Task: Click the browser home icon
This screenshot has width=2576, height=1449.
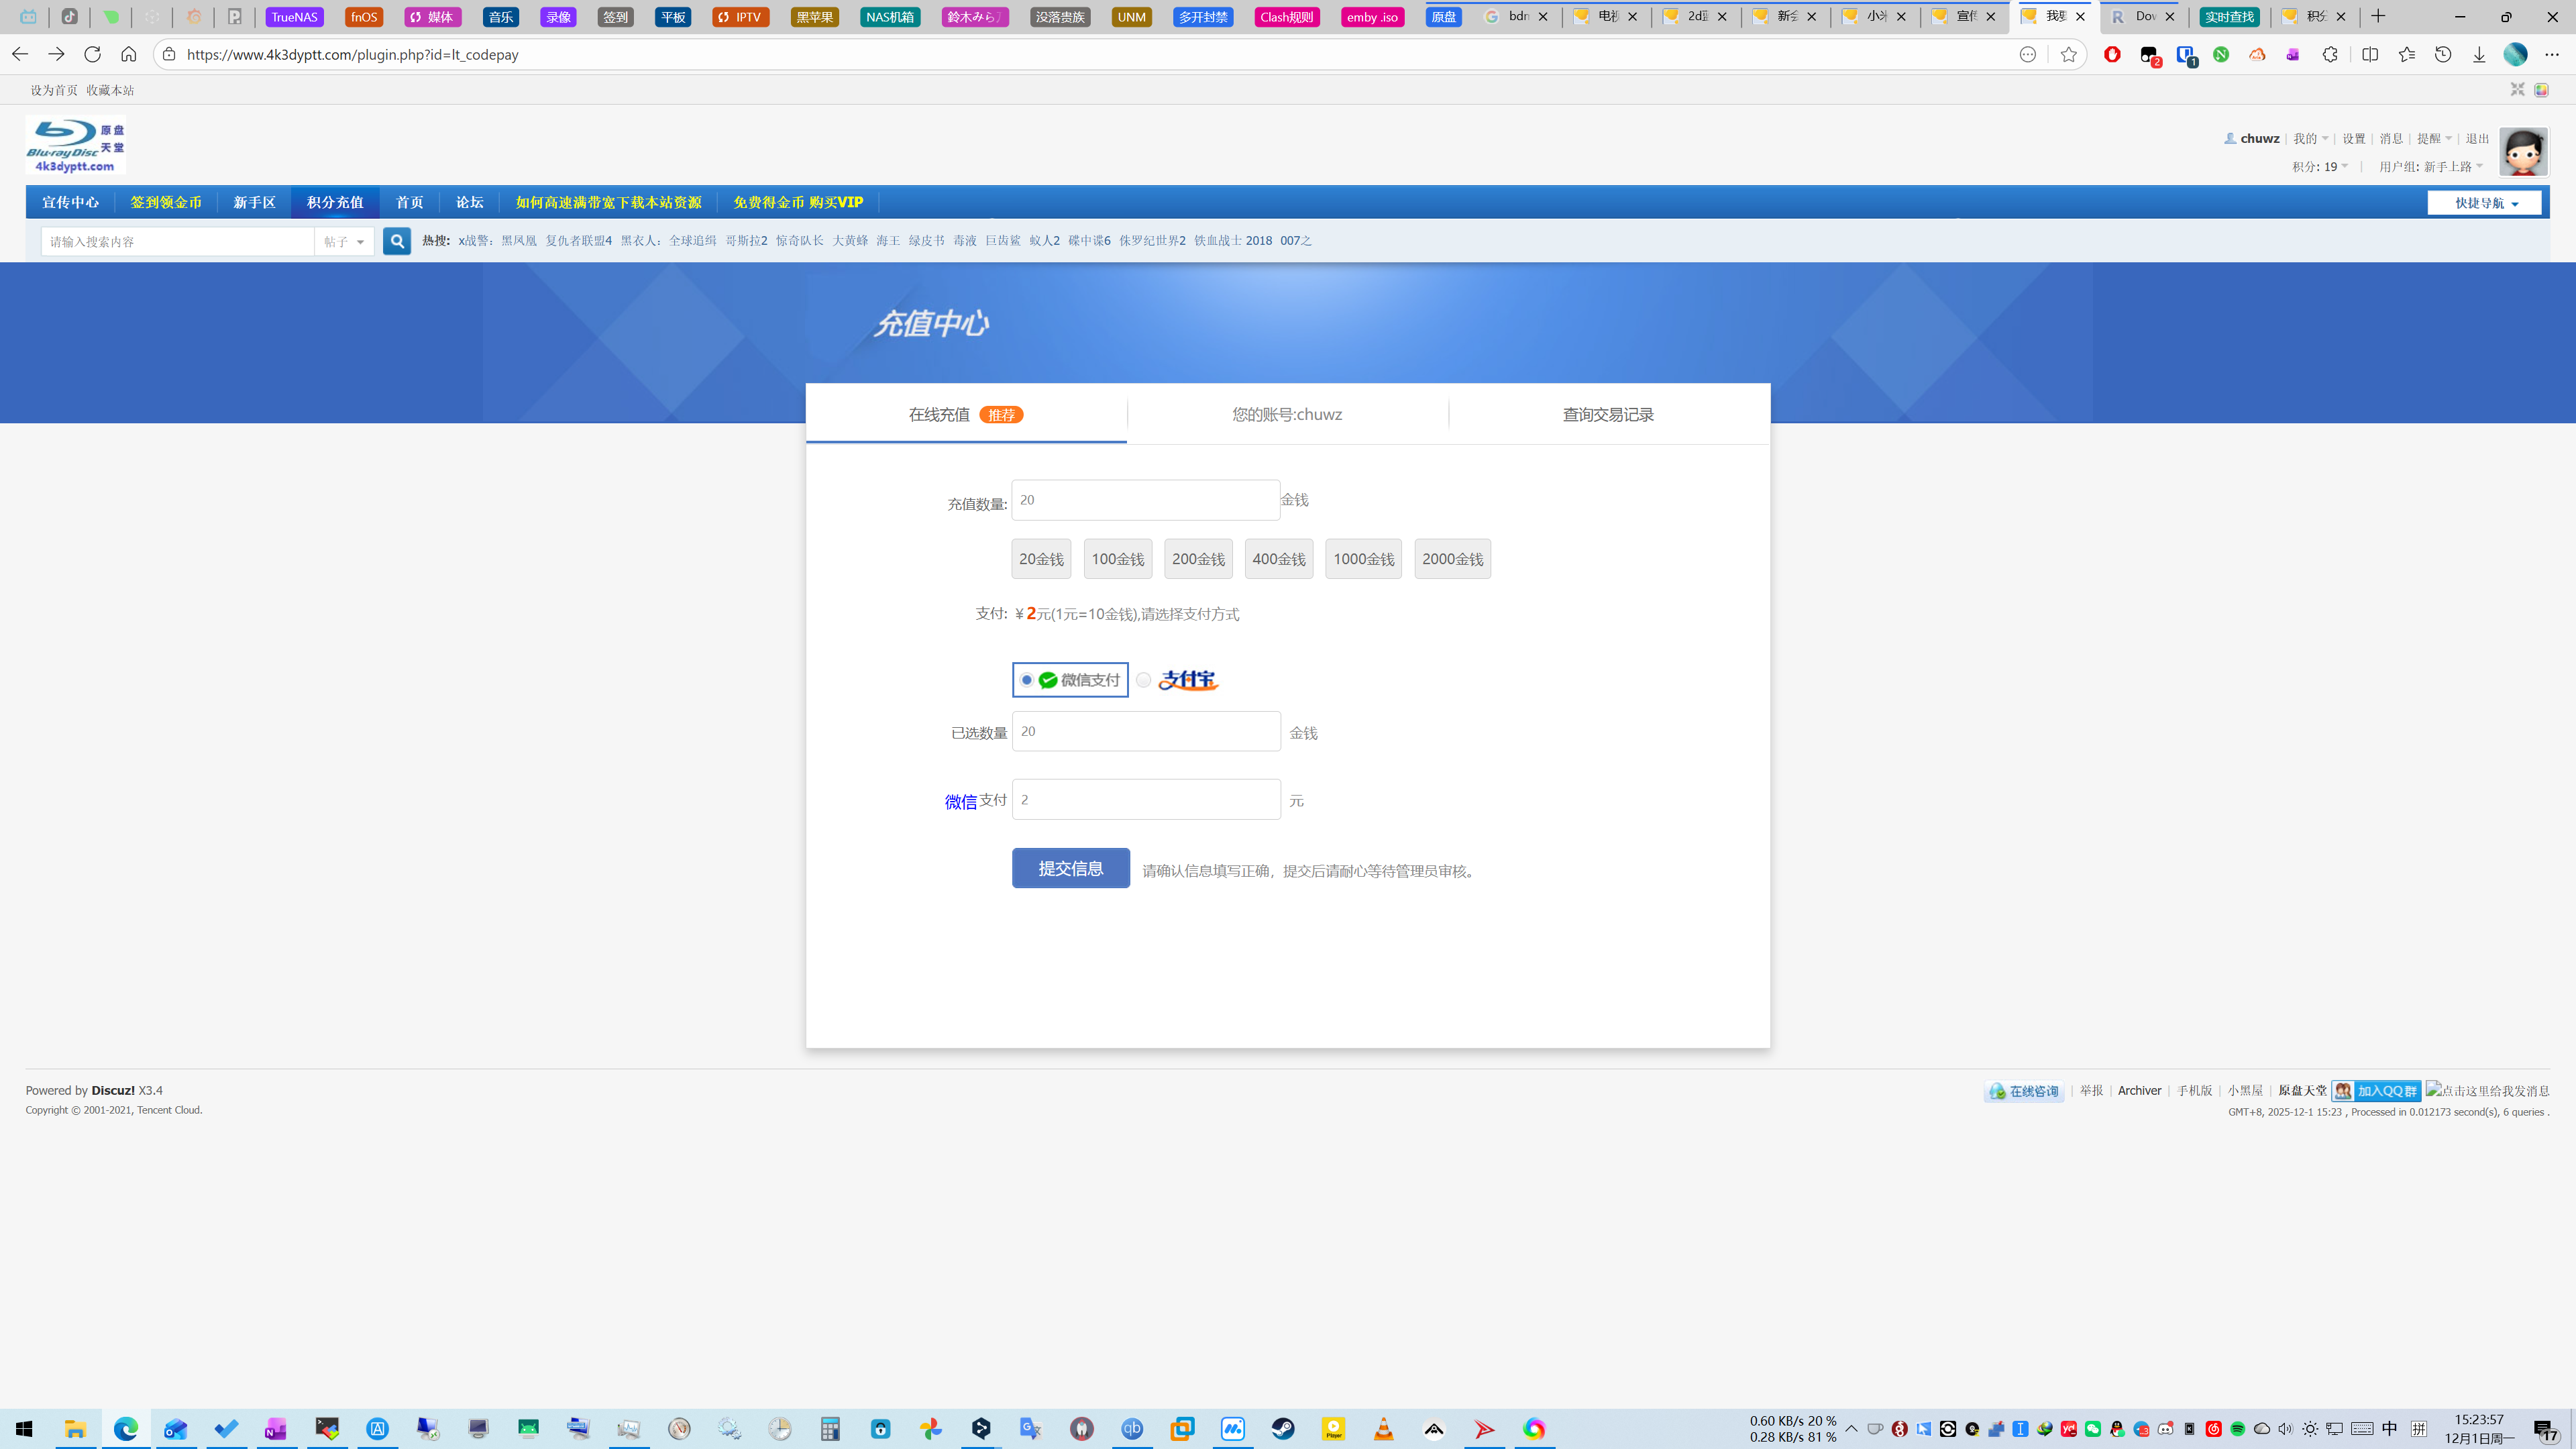Action: 128,54
